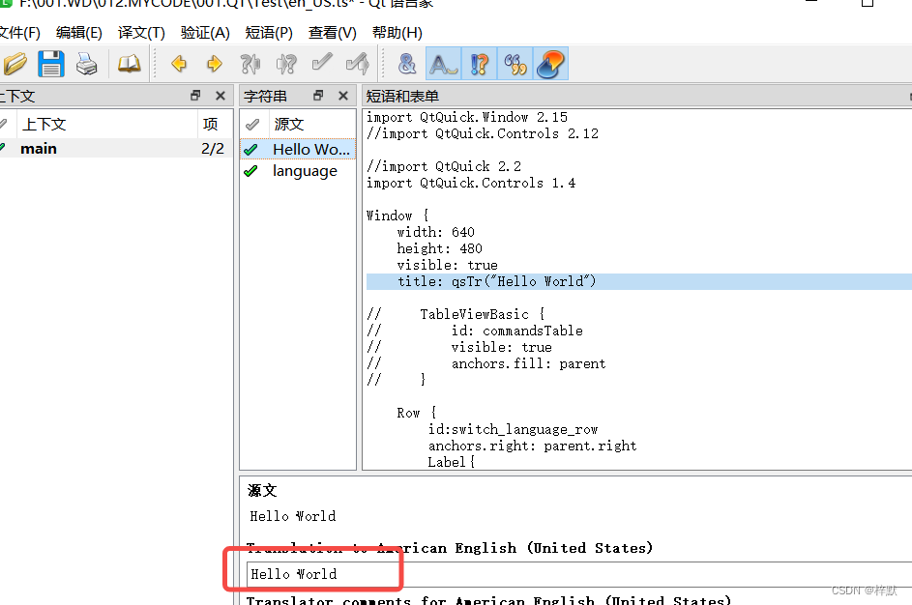Image resolution: width=912 pixels, height=605 pixels.
Task: Save the translation file with floppy icon
Action: 51,64
